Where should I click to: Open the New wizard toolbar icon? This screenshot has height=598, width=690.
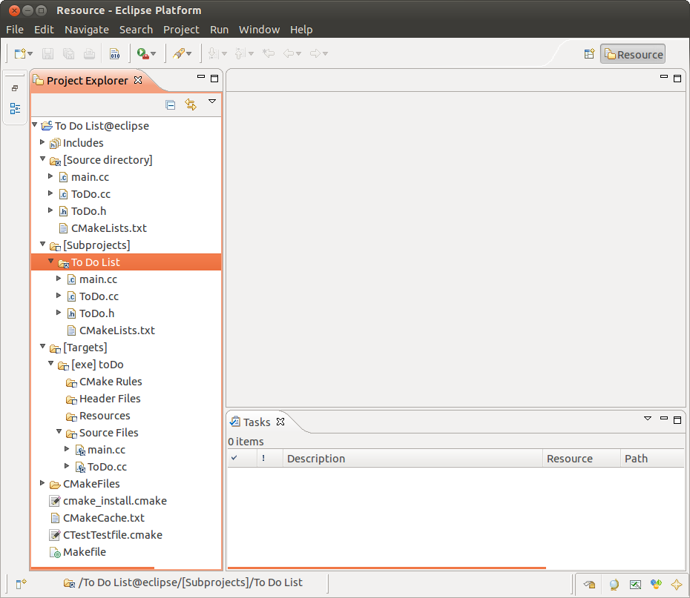pyautogui.click(x=20, y=53)
